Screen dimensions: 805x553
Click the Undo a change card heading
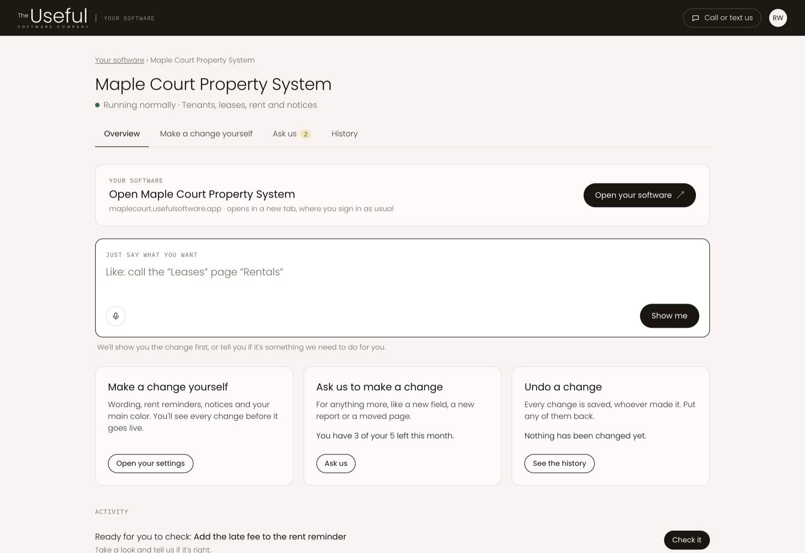tap(563, 387)
